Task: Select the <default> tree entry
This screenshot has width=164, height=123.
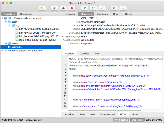Action: 31,47
